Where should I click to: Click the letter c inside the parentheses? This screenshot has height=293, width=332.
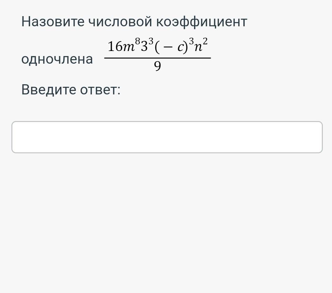tap(180, 48)
